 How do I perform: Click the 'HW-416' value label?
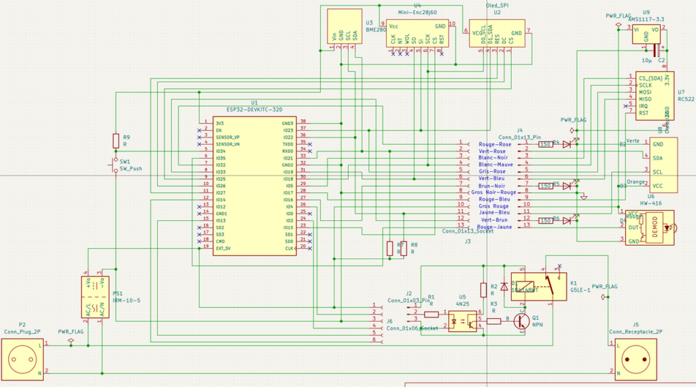(x=650, y=203)
